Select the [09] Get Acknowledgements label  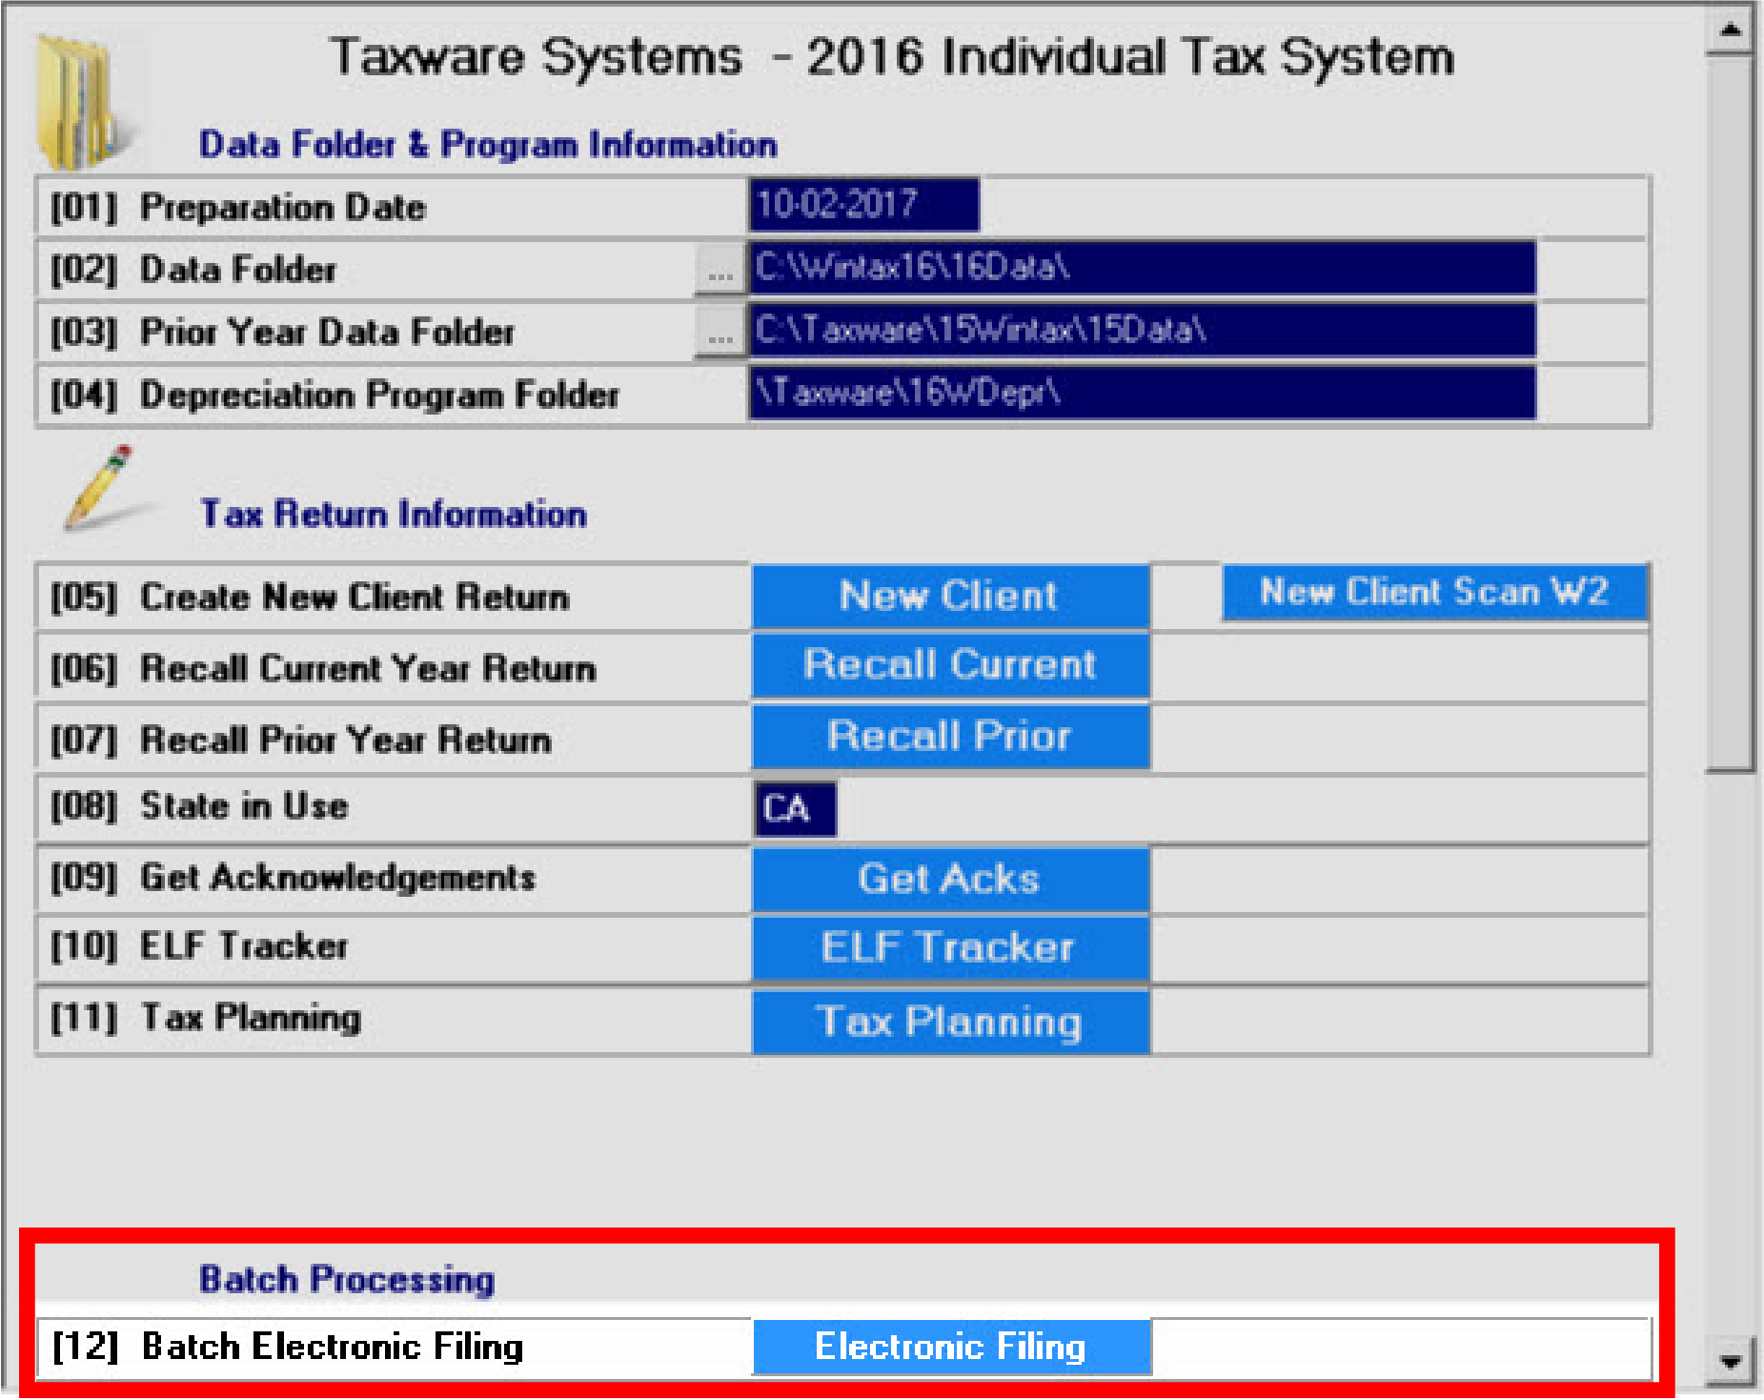[293, 878]
